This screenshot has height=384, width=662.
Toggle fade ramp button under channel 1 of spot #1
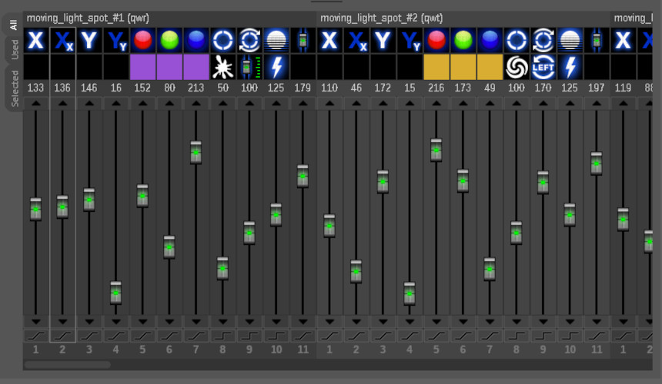pyautogui.click(x=35, y=336)
